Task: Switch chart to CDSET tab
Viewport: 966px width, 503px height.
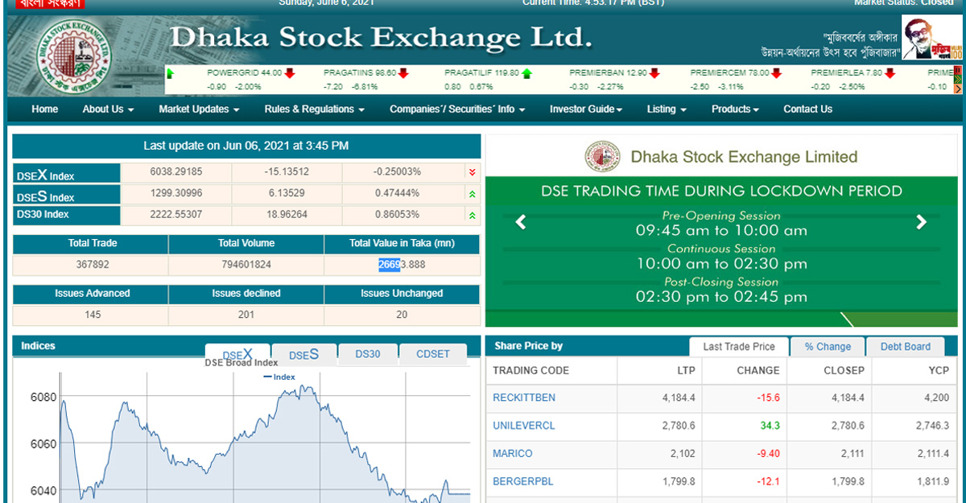Action: (x=433, y=354)
